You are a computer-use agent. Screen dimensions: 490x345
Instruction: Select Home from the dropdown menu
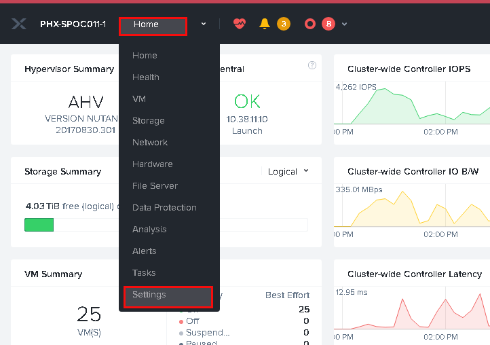pos(145,56)
